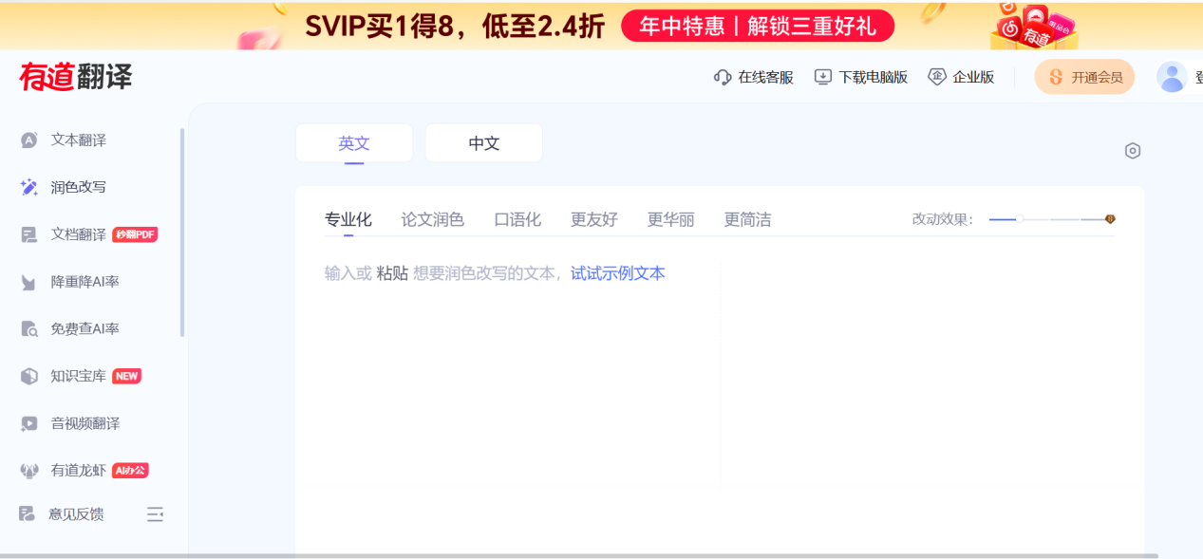This screenshot has height=559, width=1203.
Task: Switch to the 更友好 style tab
Action: (594, 219)
